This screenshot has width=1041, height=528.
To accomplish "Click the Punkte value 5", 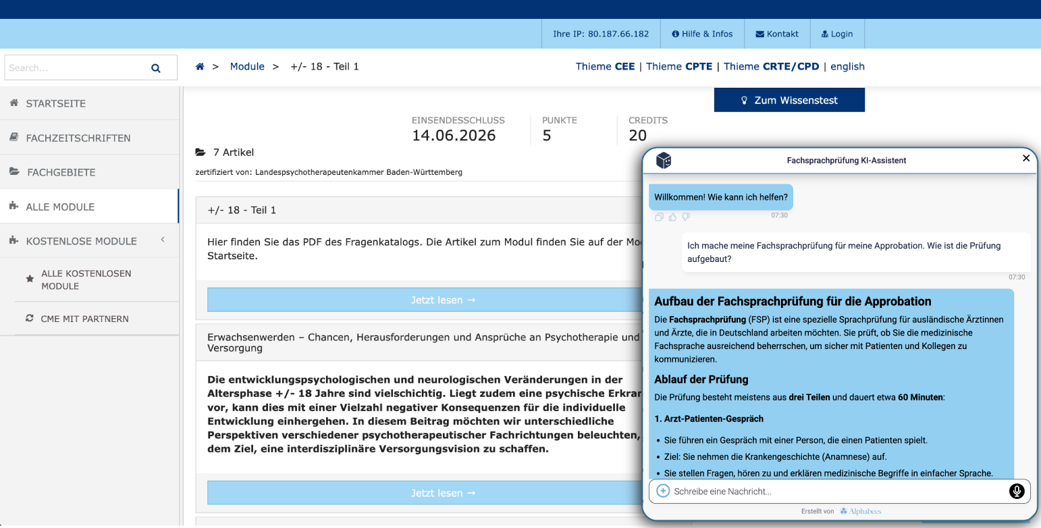I will [x=547, y=136].
